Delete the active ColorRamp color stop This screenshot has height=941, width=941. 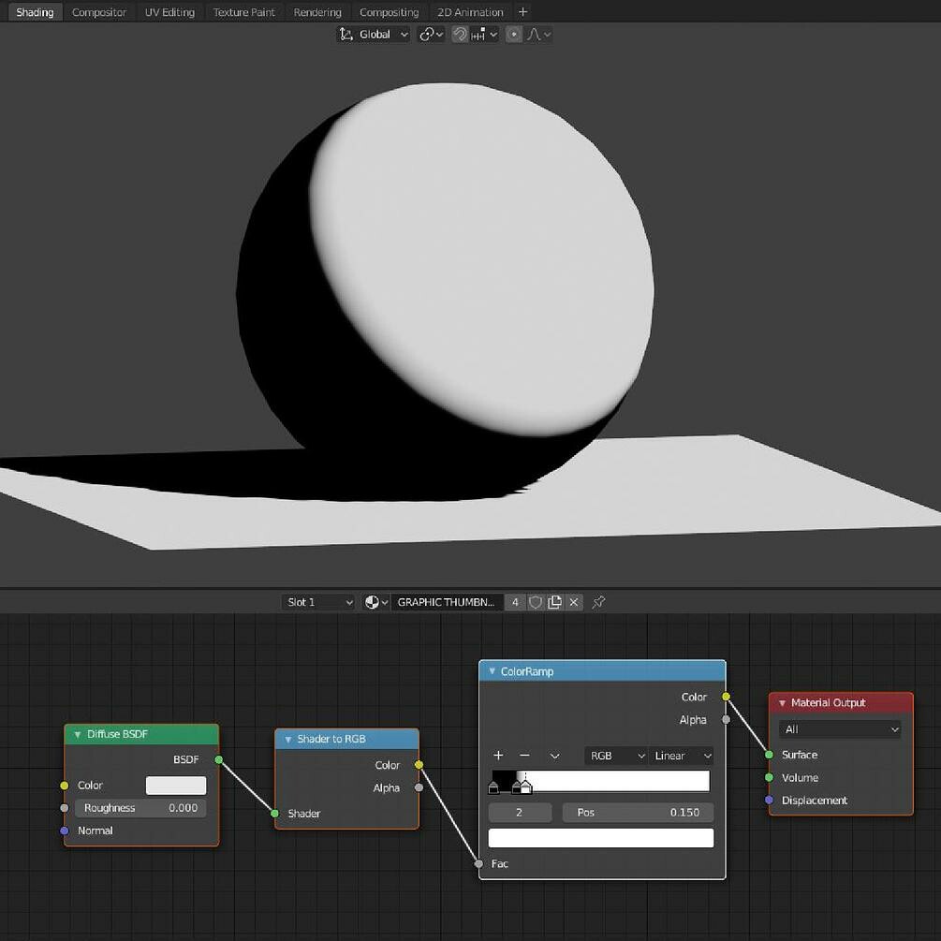[x=524, y=755]
